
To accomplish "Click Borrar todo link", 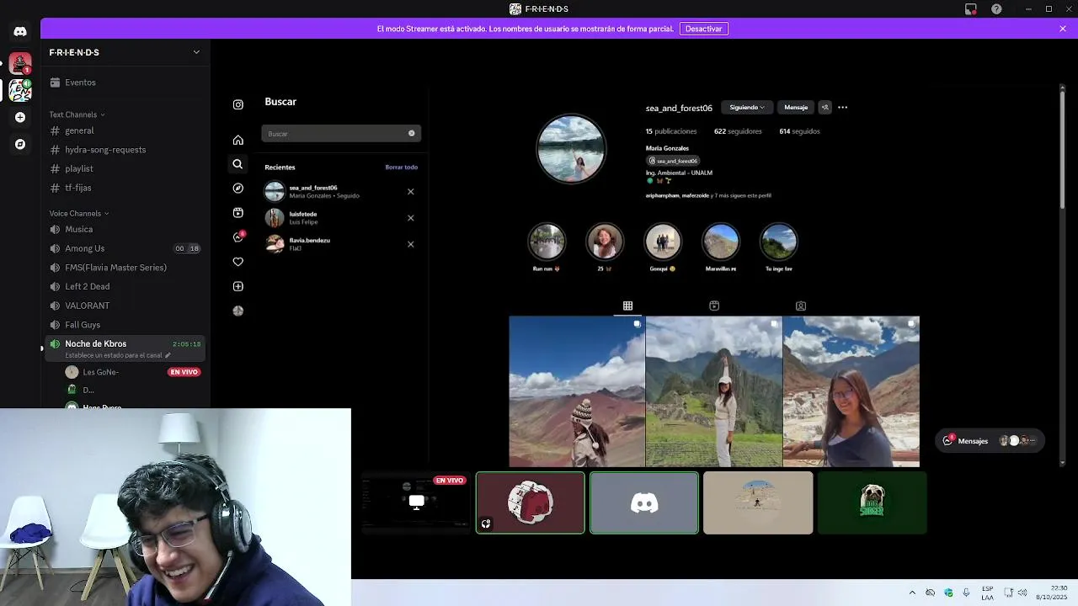I will [402, 167].
